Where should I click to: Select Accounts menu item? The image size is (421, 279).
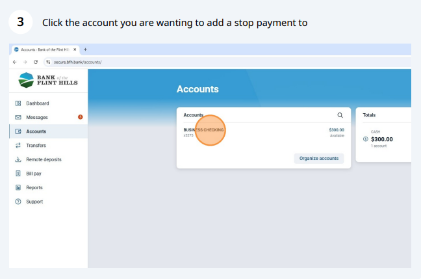48,131
